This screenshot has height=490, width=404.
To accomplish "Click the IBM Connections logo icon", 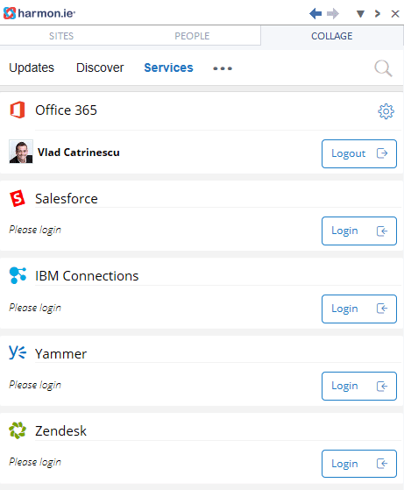I will pos(18,275).
